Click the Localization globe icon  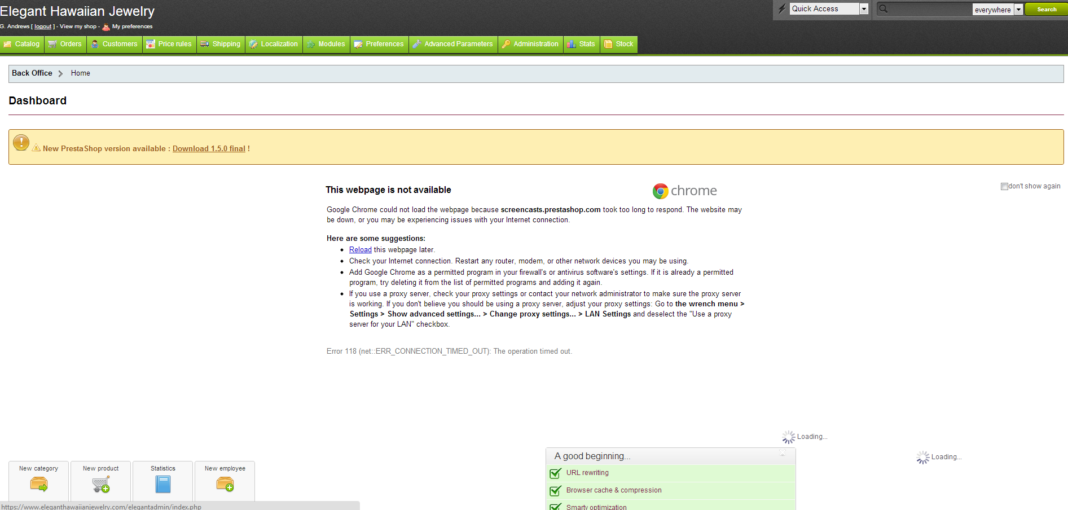[x=253, y=44]
